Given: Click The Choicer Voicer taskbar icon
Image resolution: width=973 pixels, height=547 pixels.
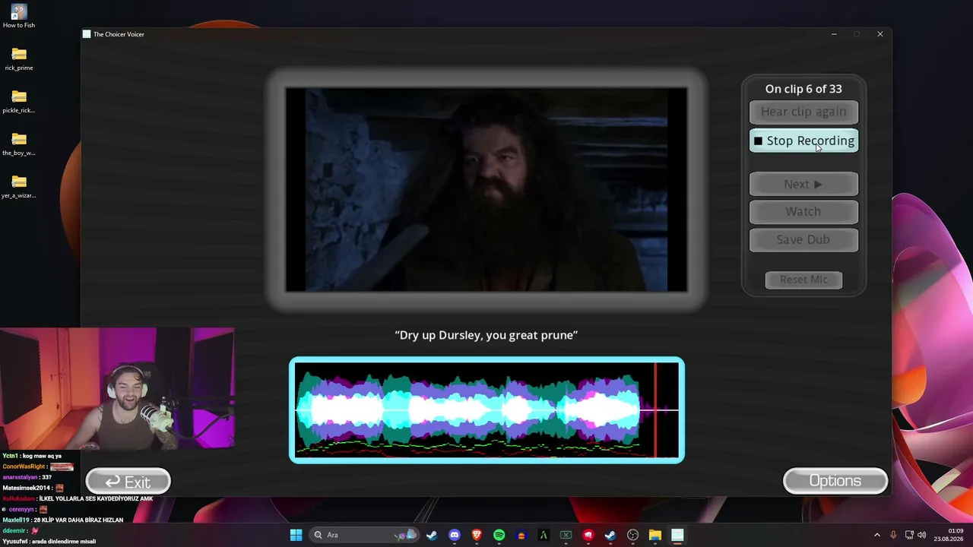Looking at the screenshot, I should coord(677,535).
